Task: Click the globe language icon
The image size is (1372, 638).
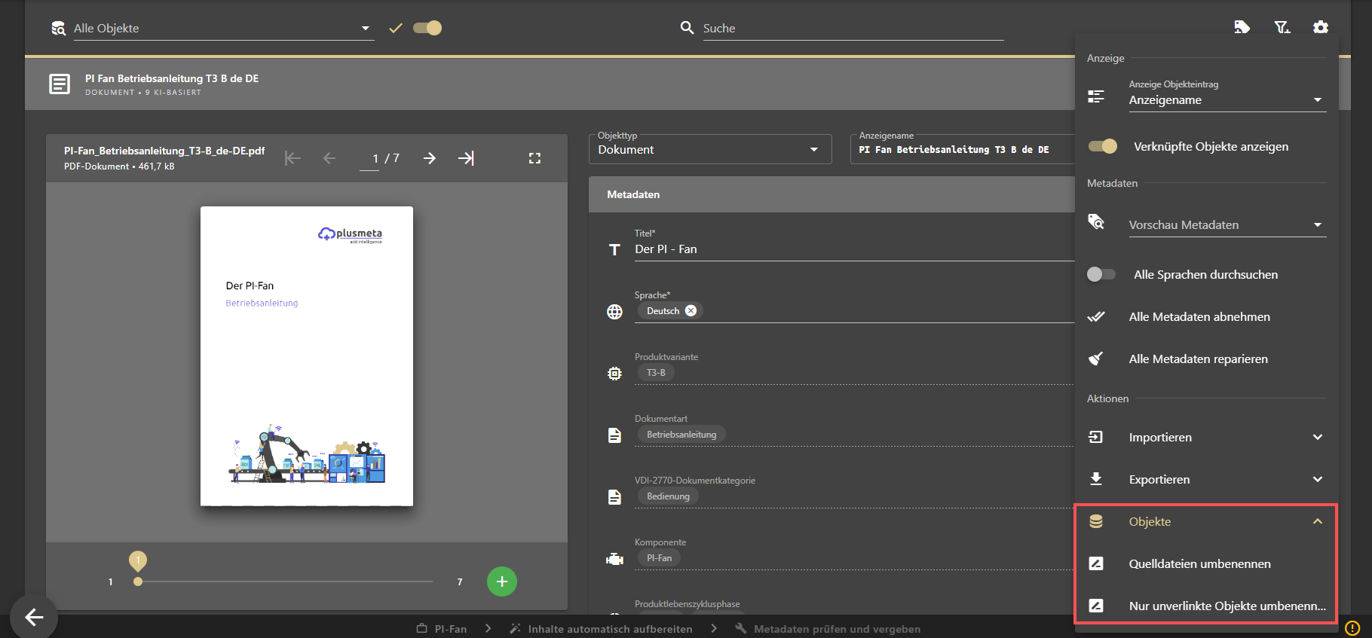Action: pos(615,312)
